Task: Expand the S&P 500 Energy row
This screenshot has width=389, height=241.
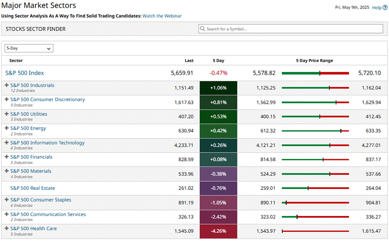Action: (7, 128)
